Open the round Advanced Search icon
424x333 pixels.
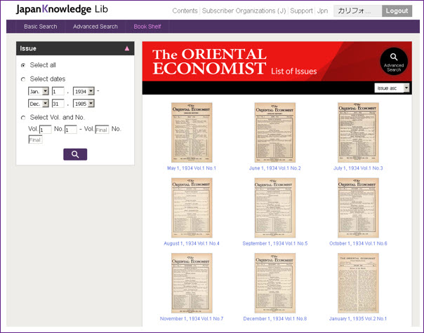[394, 61]
